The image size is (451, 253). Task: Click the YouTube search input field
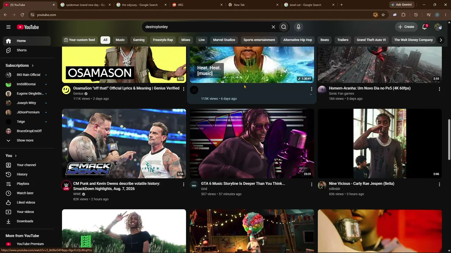(206, 27)
